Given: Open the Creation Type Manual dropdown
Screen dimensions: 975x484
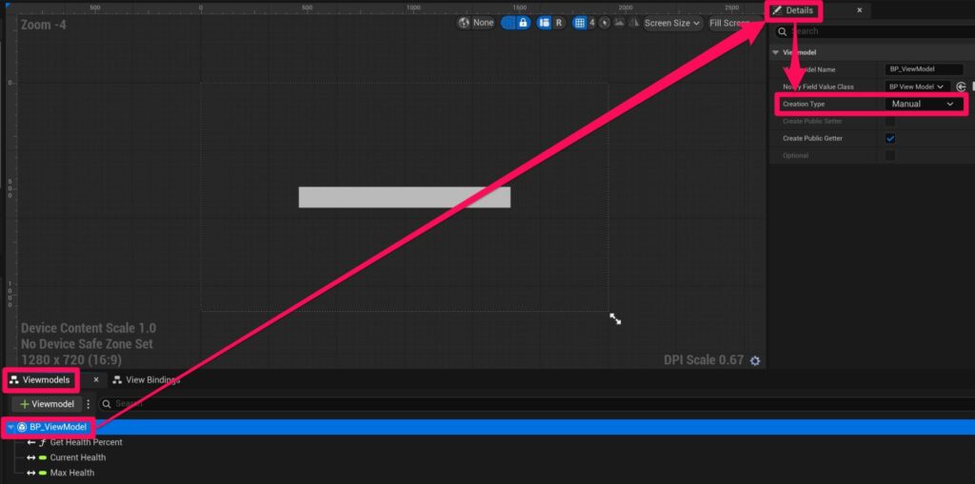Looking at the screenshot, I should tap(922, 104).
